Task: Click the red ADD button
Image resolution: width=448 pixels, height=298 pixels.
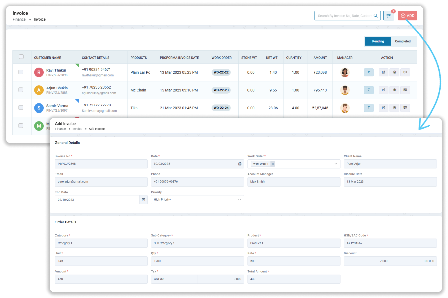Action: pyautogui.click(x=407, y=15)
